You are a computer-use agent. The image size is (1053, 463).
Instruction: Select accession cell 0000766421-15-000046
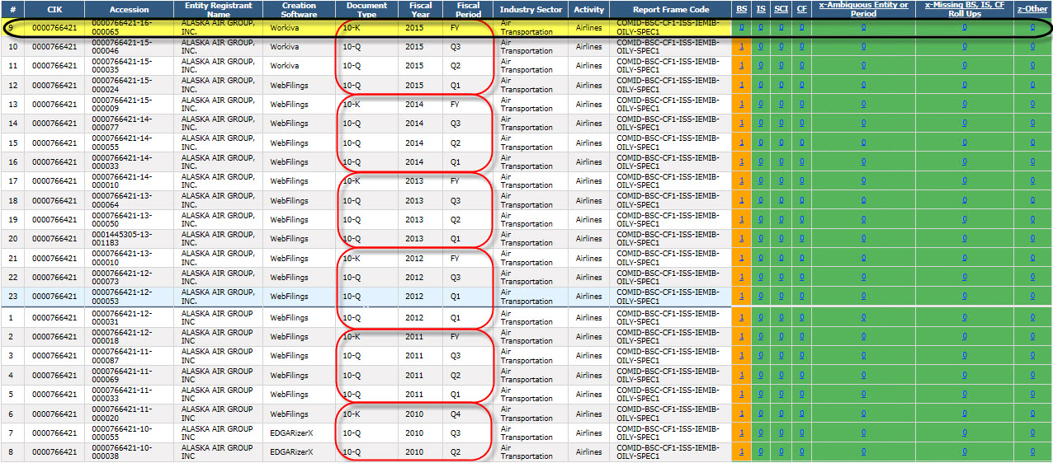[x=121, y=47]
